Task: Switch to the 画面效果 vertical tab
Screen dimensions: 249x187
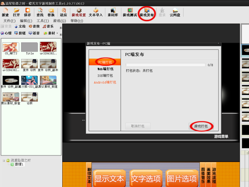Action: [208, 175]
